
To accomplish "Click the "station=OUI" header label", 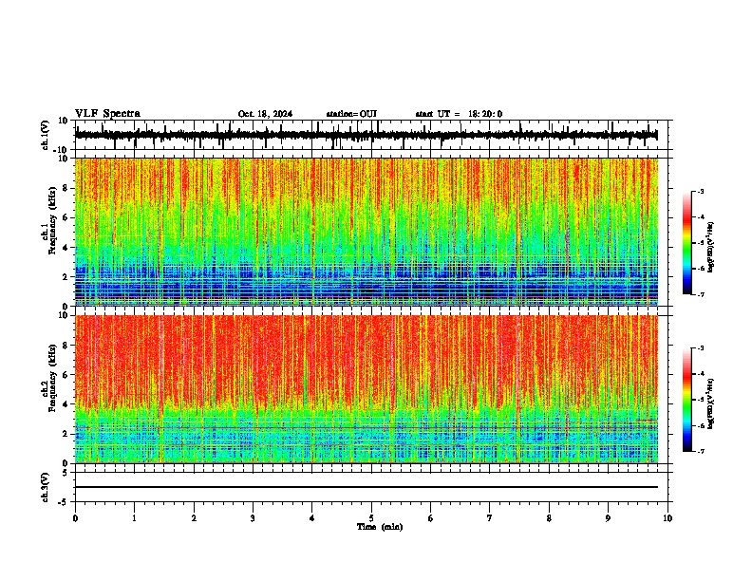I will click(x=351, y=114).
